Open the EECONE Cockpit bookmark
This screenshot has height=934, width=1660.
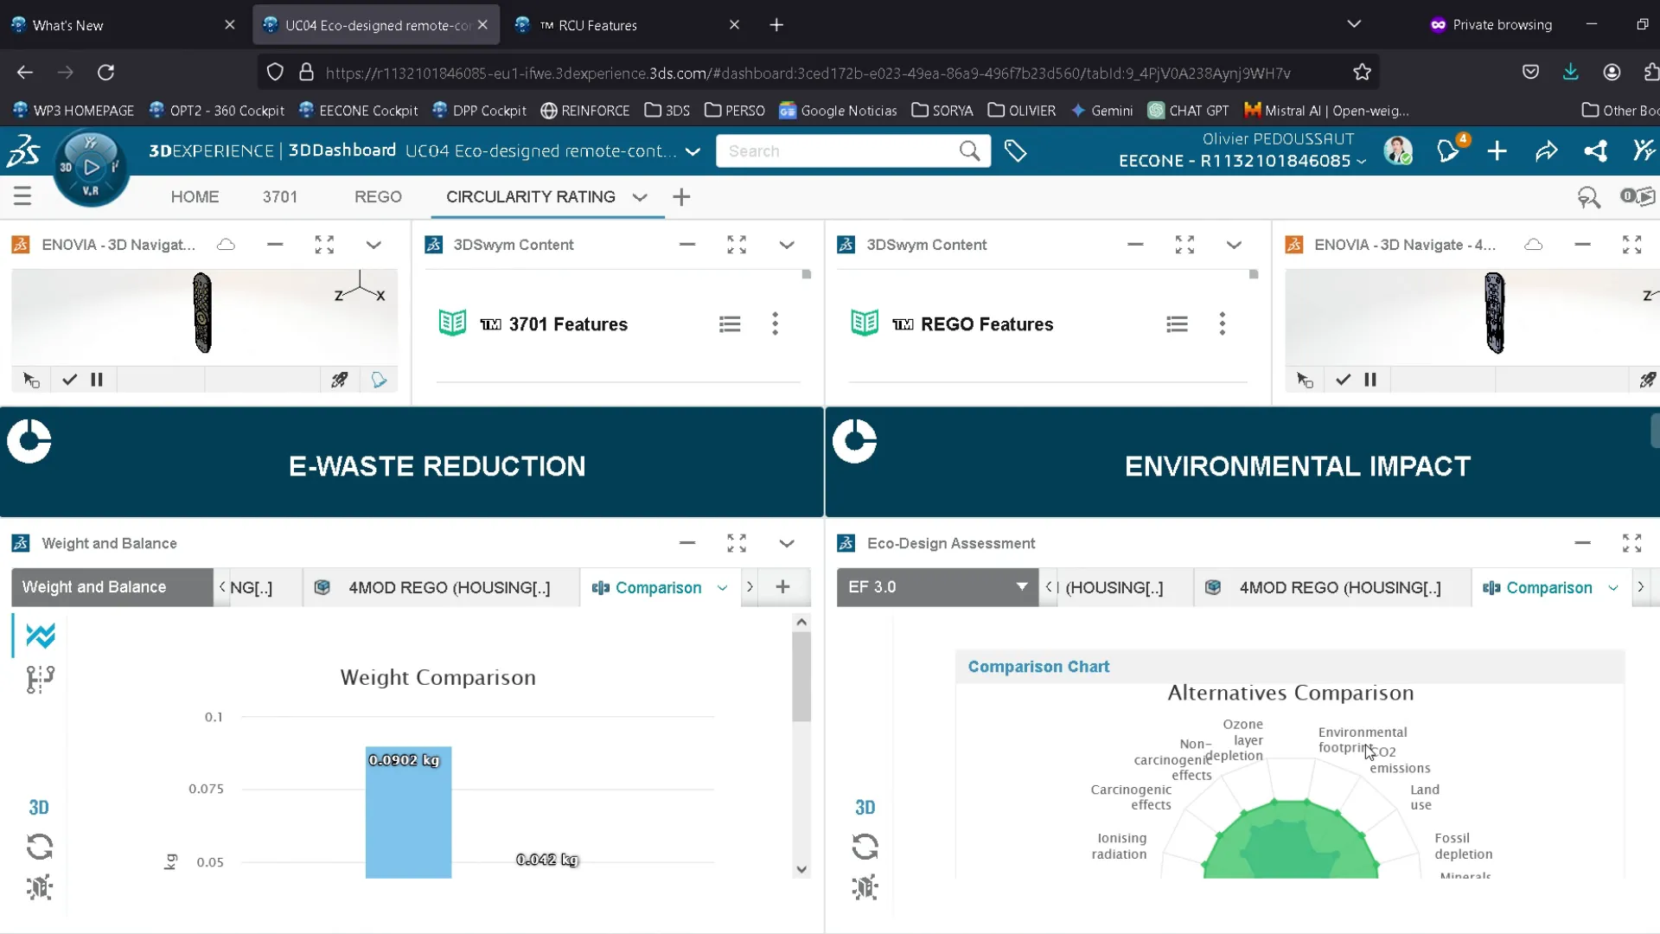(358, 111)
